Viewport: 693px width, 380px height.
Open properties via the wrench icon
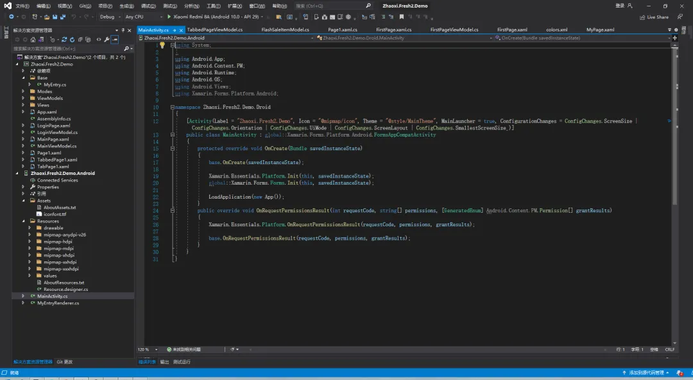107,39
